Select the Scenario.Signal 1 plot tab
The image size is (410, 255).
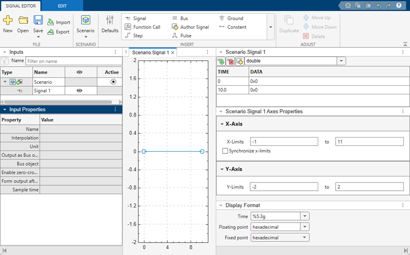[x=150, y=52]
